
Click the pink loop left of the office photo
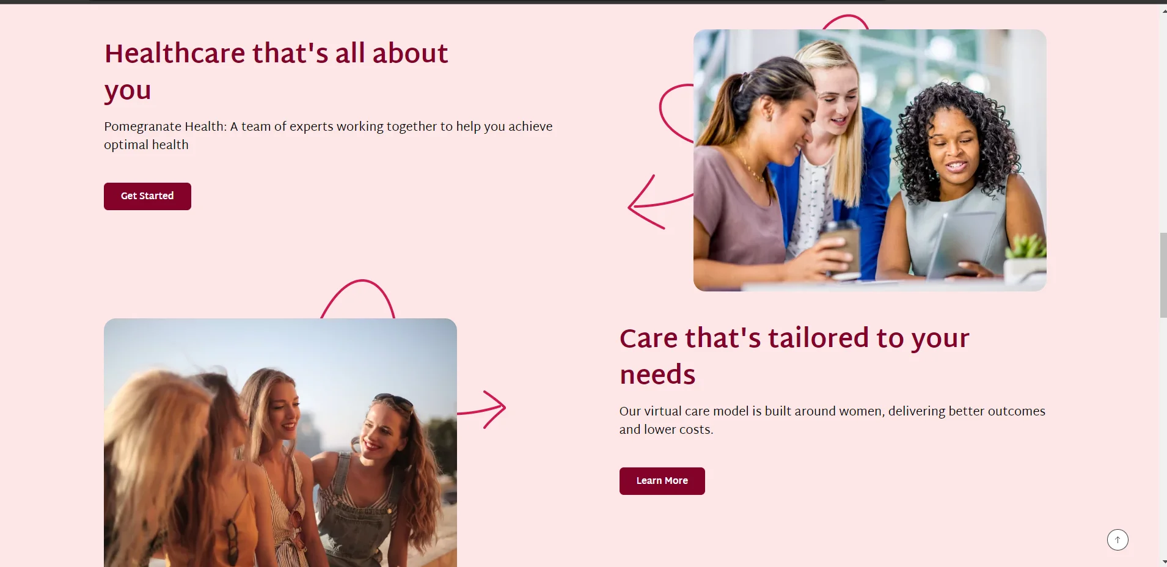[x=676, y=114]
